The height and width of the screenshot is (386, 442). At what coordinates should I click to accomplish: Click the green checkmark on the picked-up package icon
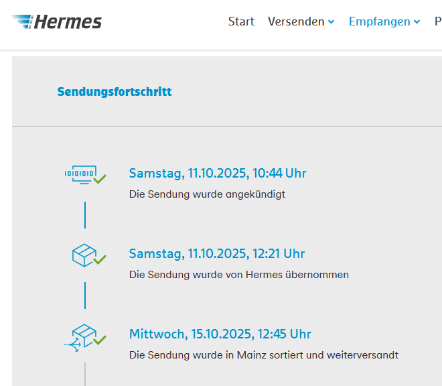click(x=100, y=259)
